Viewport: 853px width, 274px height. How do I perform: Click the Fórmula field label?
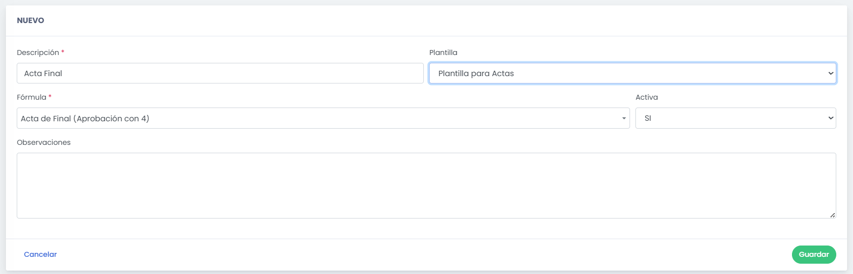click(x=32, y=97)
